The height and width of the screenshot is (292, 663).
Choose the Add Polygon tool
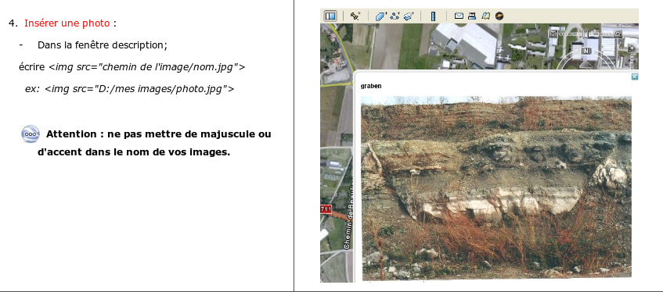pos(381,16)
